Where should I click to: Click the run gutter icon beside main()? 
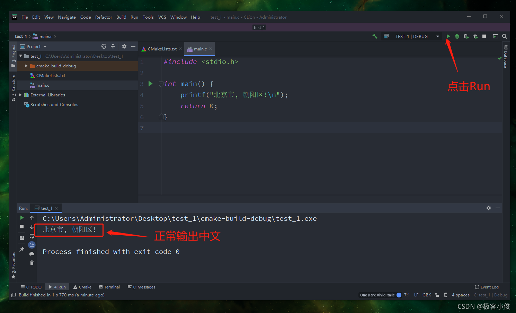[x=150, y=84]
